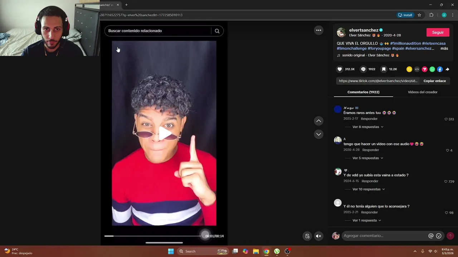Open OBS Studio from the taskbar
The image size is (458, 257).
(x=287, y=251)
